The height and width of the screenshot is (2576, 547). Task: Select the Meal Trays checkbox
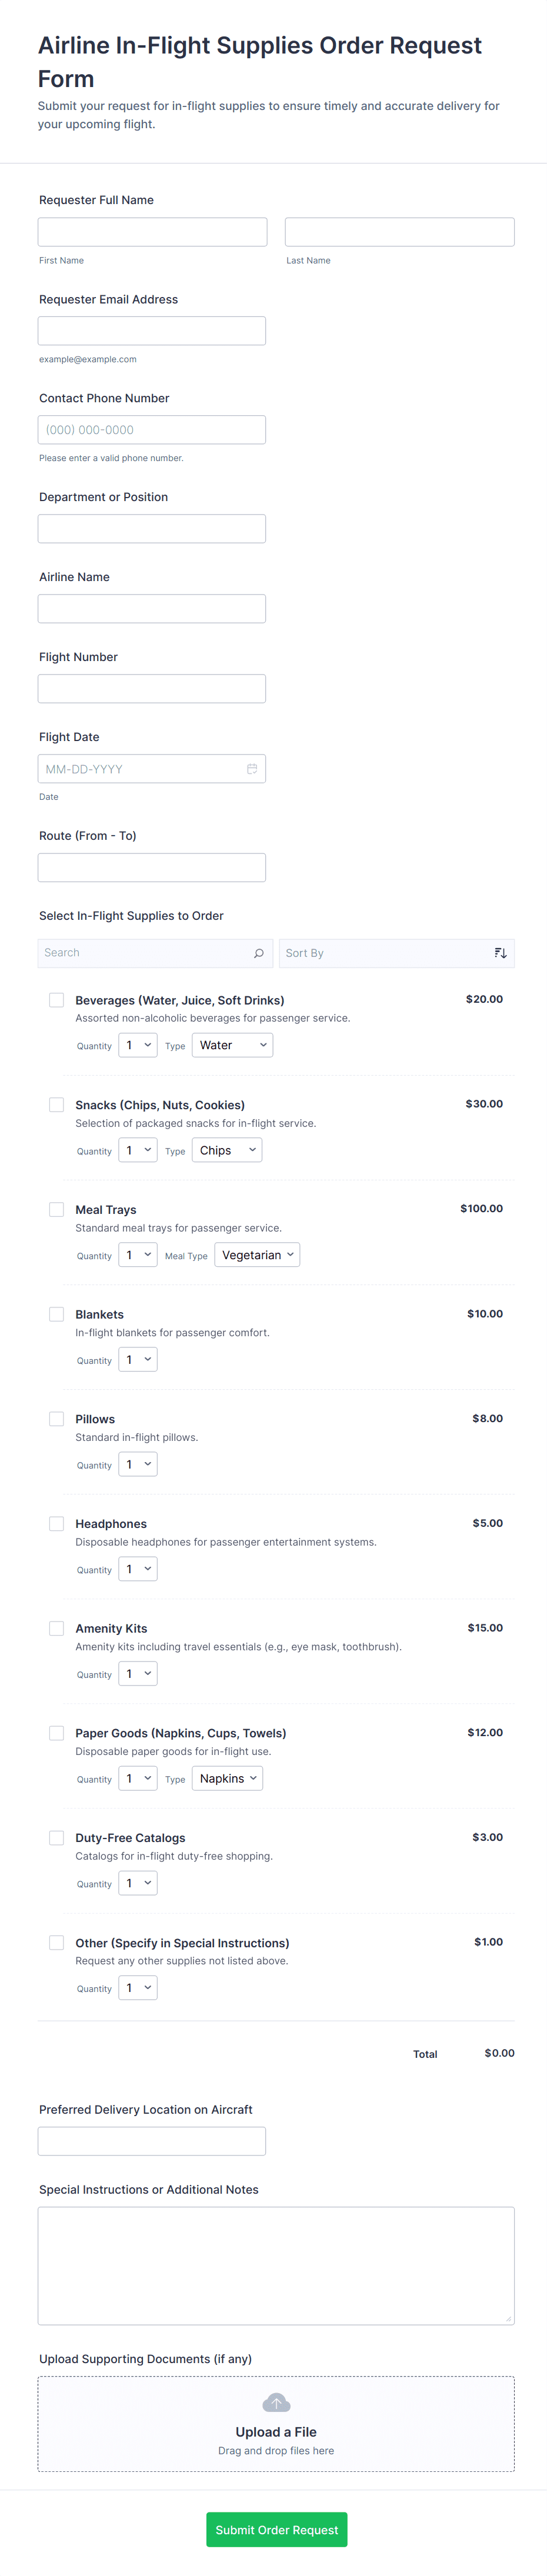click(57, 1209)
